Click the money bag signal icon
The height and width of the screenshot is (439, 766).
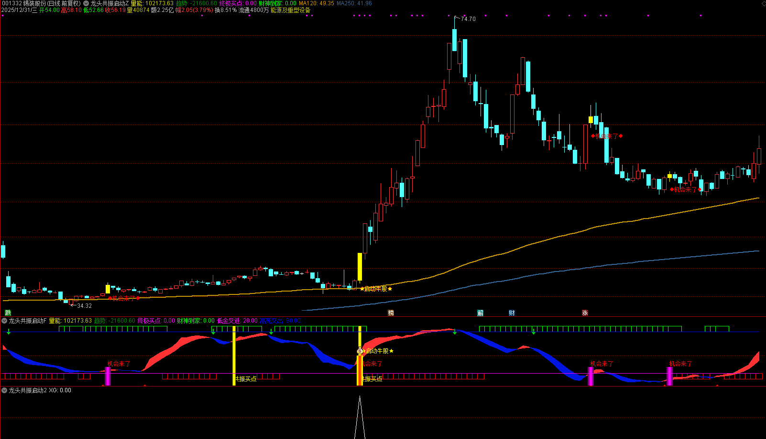360,351
